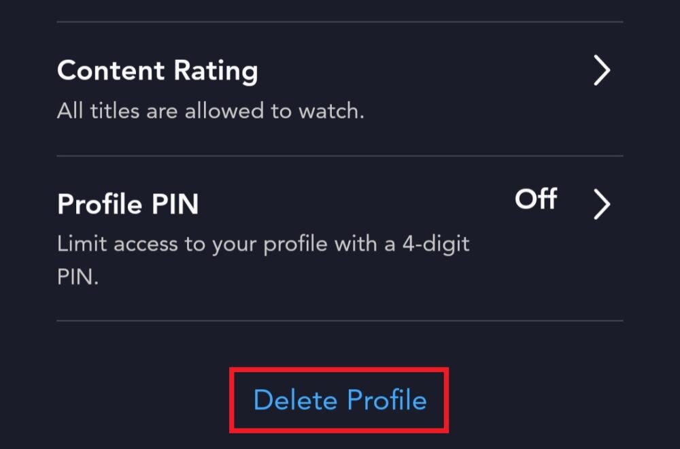Image resolution: width=680 pixels, height=449 pixels.
Task: Click the 'Content Rating' heading
Action: (157, 71)
